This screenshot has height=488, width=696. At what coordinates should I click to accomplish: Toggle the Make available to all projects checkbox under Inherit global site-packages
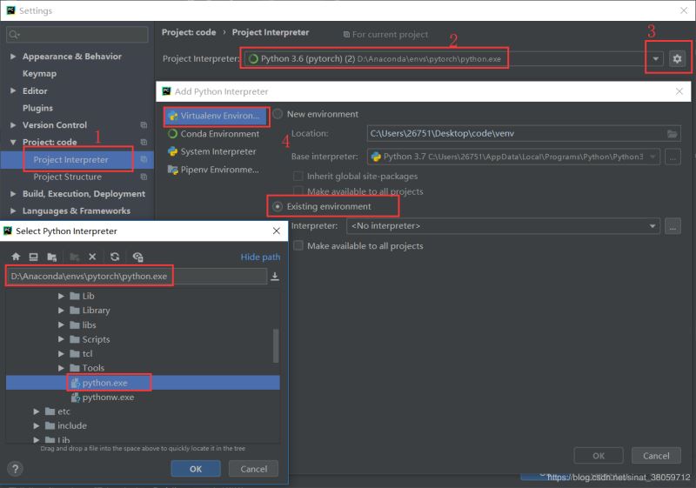[x=298, y=191]
